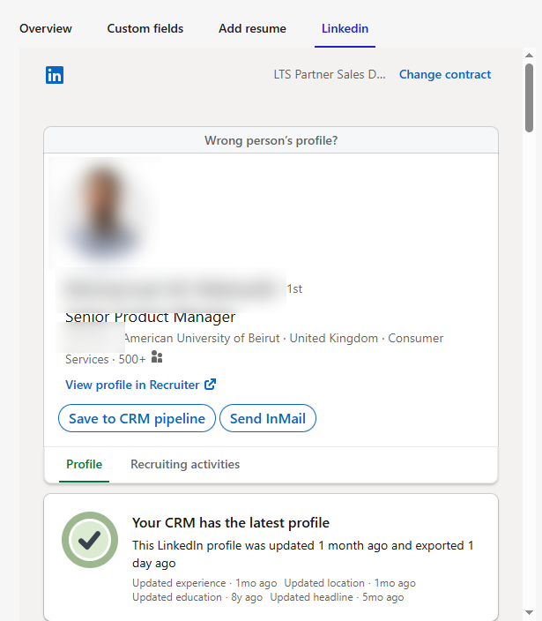Viewport: 542px width, 621px height.
Task: Click the Senior Product Manager headline
Action: pyautogui.click(x=151, y=317)
